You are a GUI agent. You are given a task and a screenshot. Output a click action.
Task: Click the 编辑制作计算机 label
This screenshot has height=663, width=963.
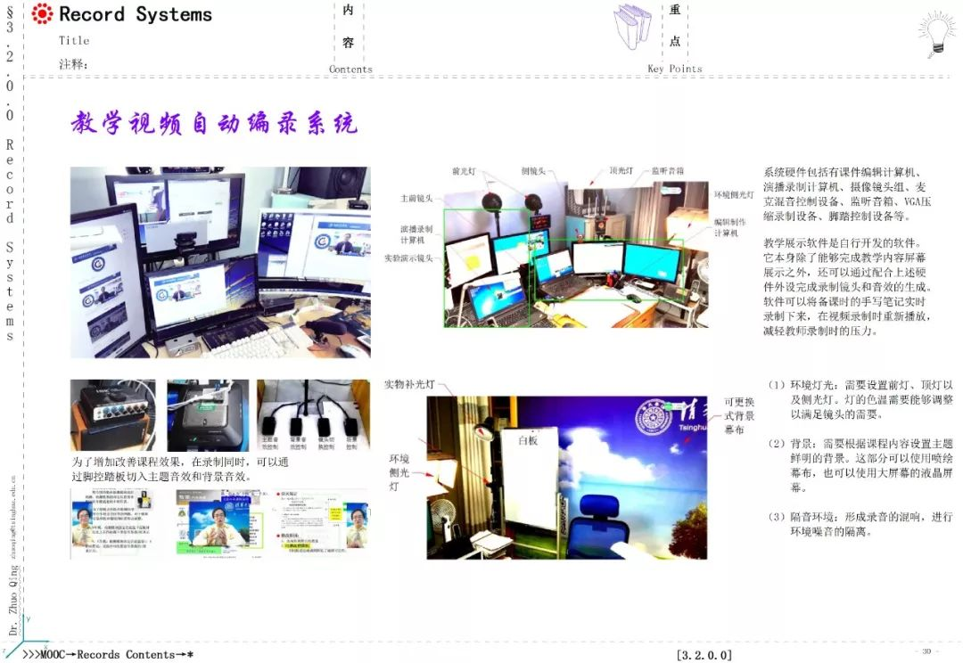pos(729,227)
